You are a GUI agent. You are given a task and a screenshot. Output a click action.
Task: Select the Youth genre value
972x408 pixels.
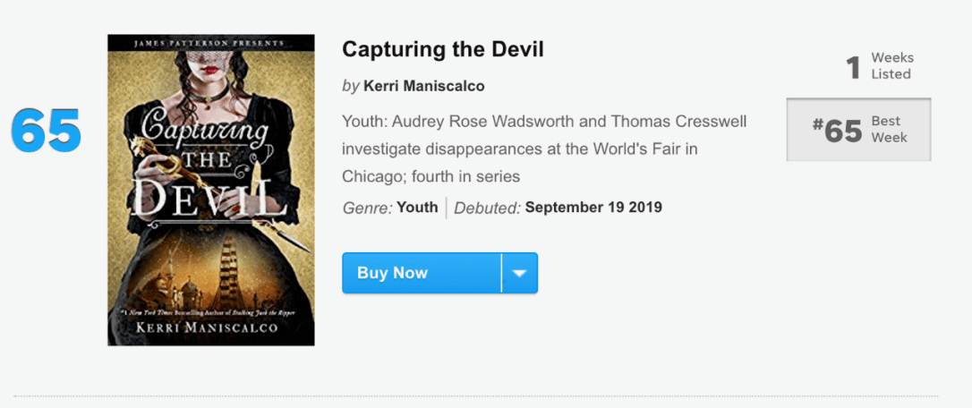(417, 208)
